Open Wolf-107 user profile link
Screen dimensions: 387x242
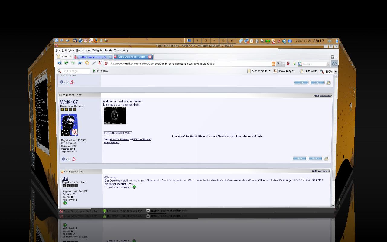click(69, 102)
